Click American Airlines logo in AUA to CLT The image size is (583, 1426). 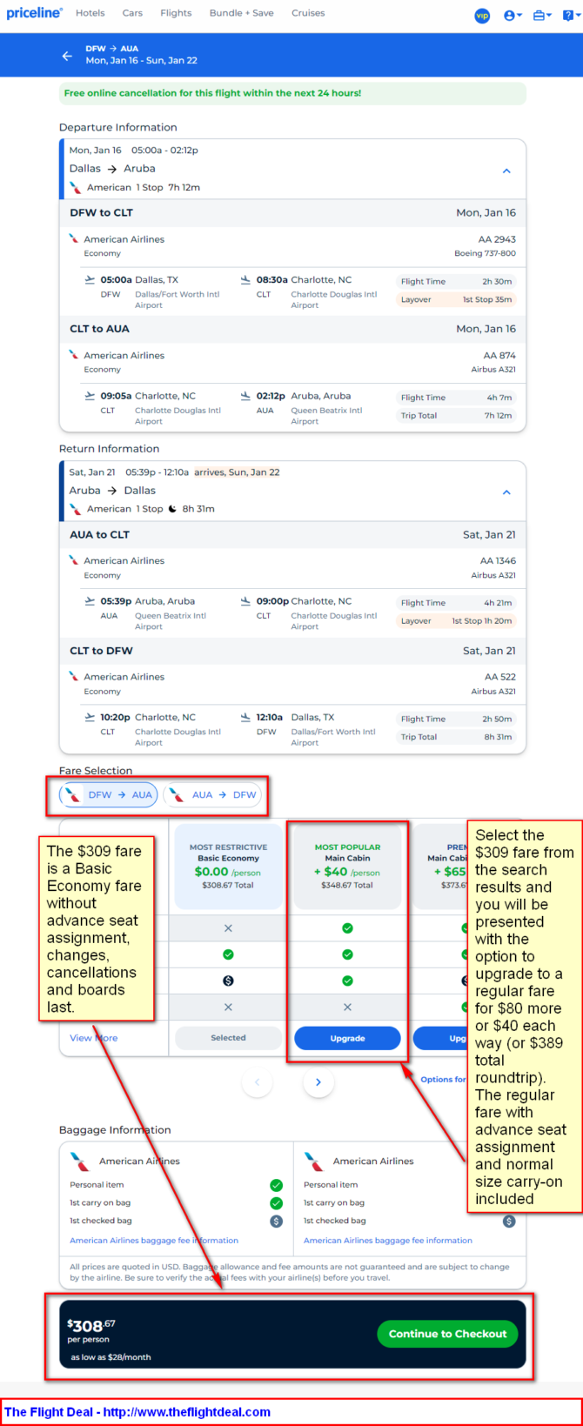[75, 560]
